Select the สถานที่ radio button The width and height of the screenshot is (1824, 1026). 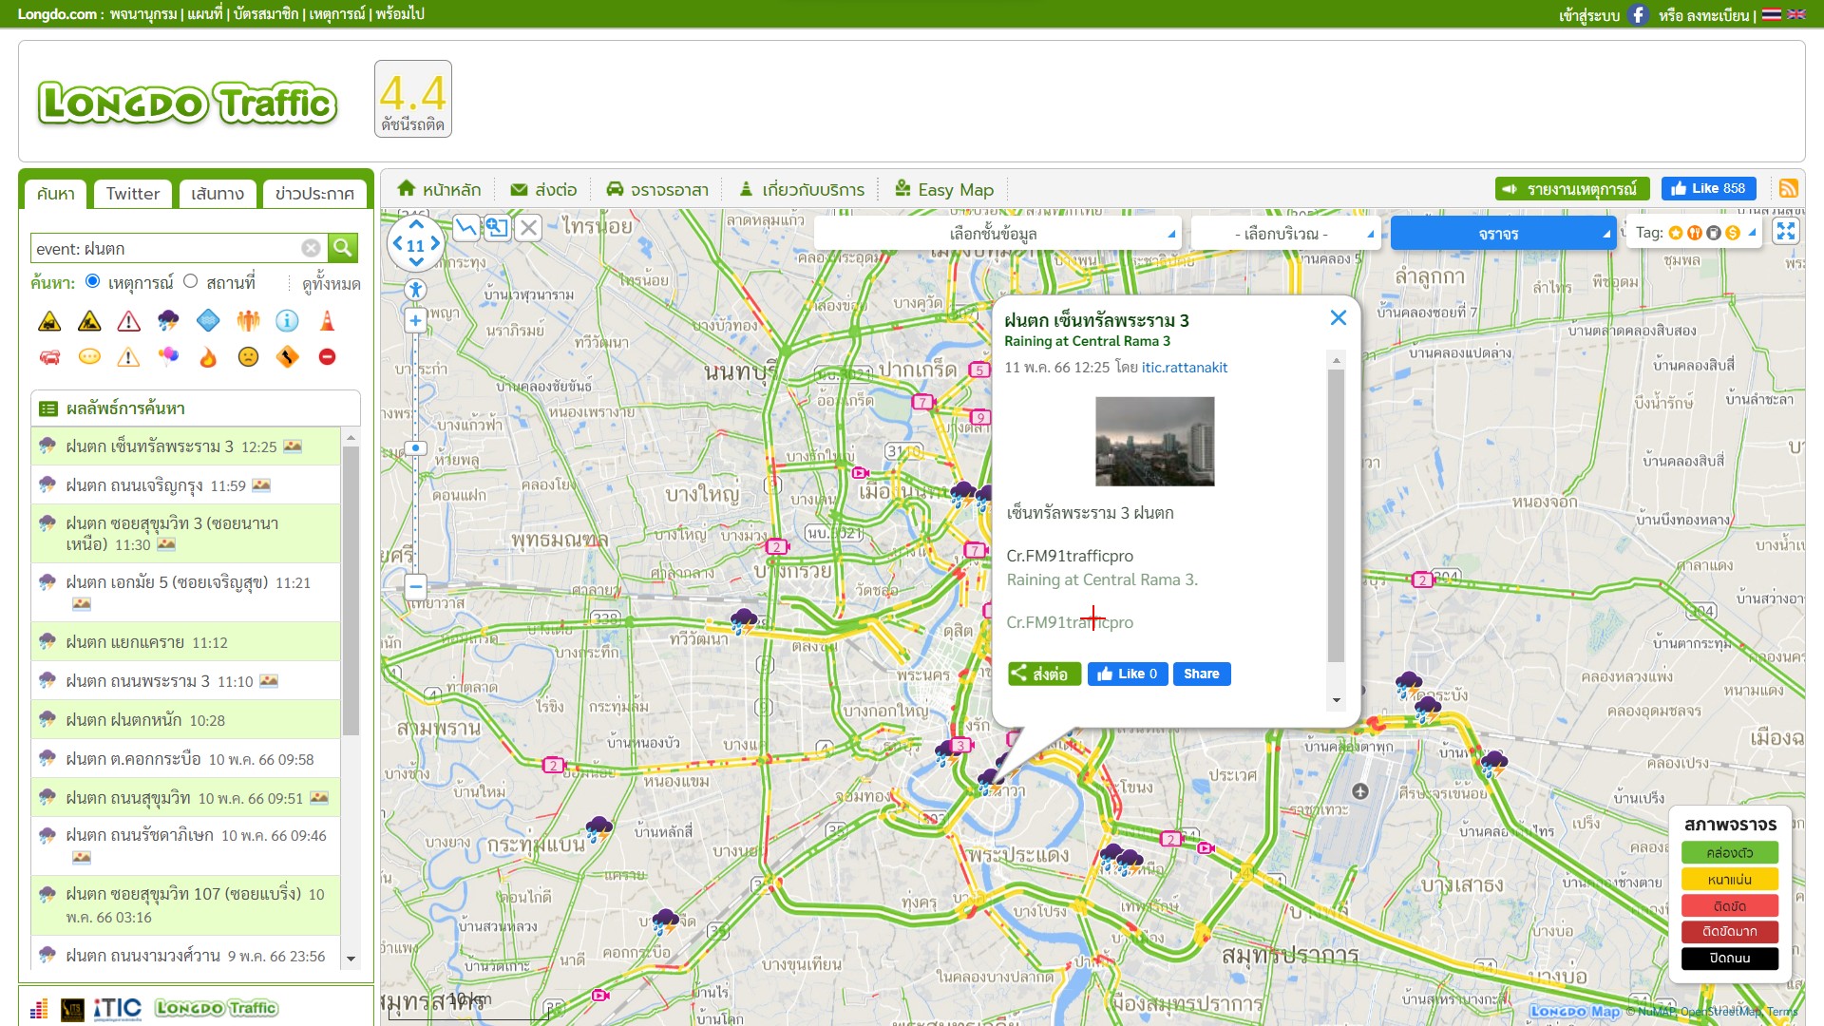(x=191, y=281)
